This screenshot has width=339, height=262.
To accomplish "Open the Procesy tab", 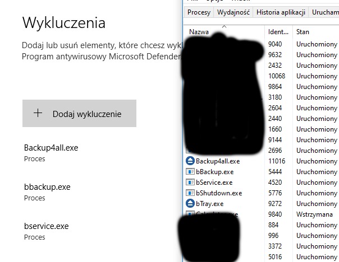I will coord(199,12).
